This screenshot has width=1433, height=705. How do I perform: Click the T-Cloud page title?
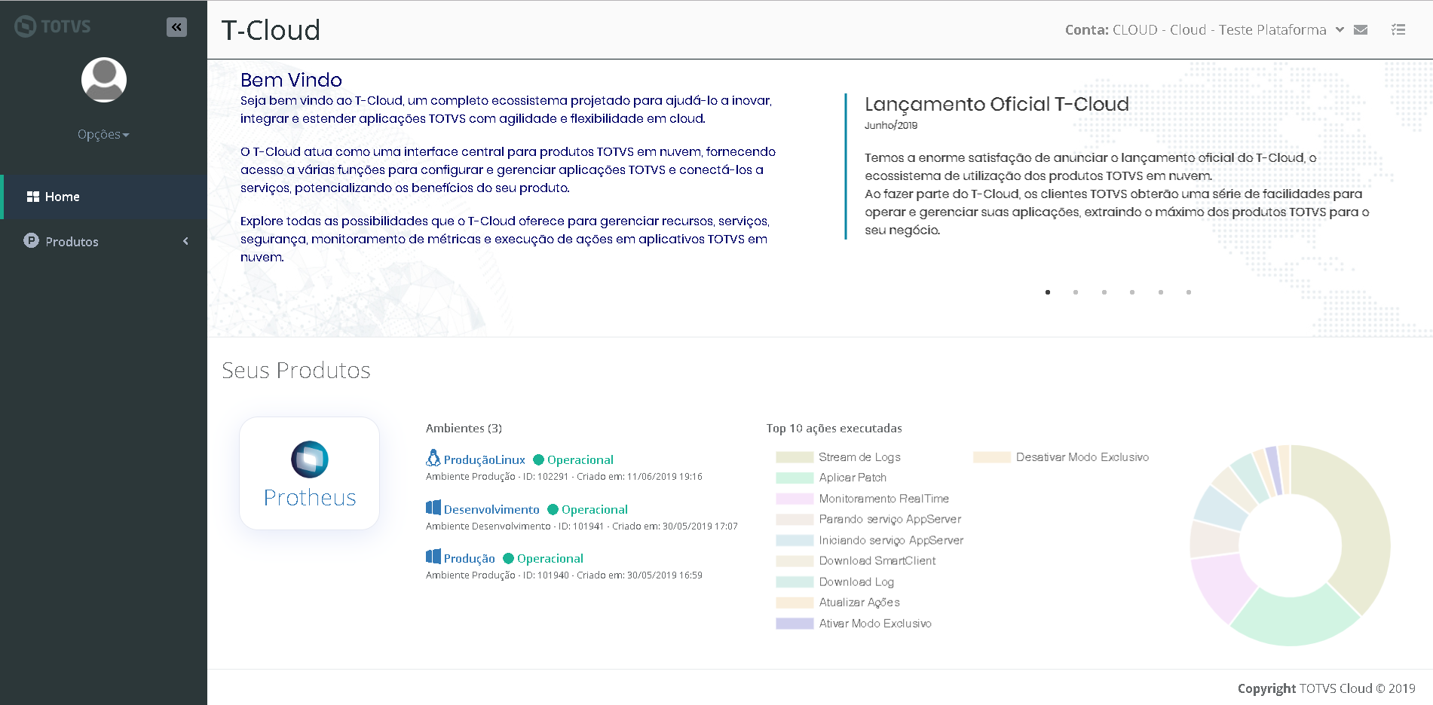(271, 30)
